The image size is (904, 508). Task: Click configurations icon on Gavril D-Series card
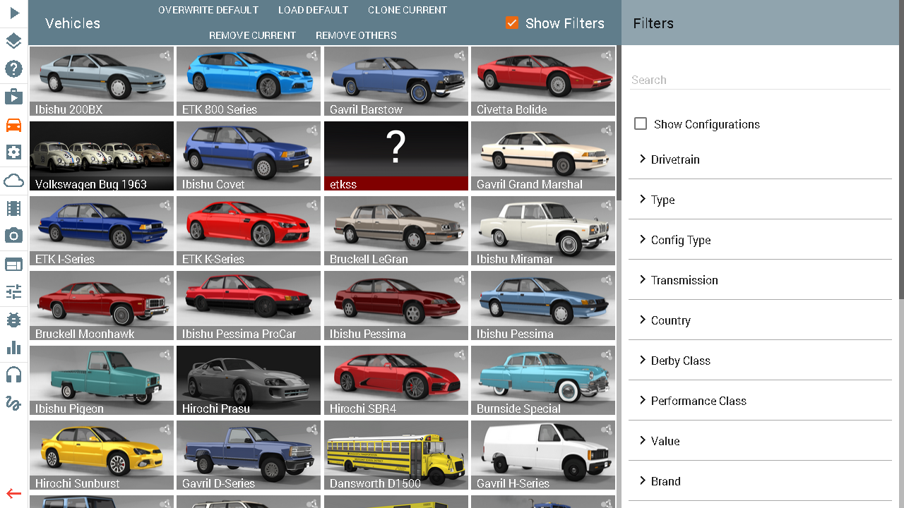point(311,429)
